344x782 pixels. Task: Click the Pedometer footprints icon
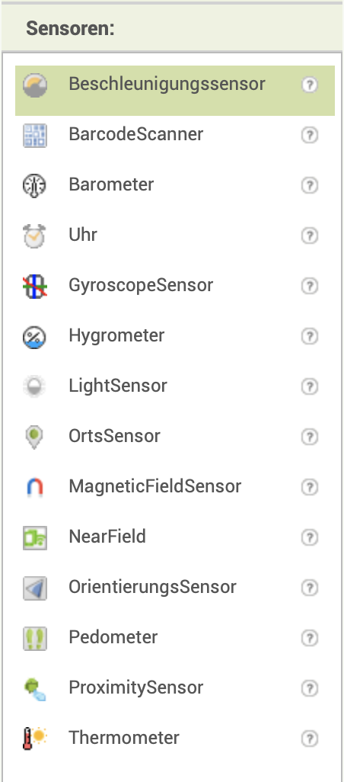tap(35, 638)
